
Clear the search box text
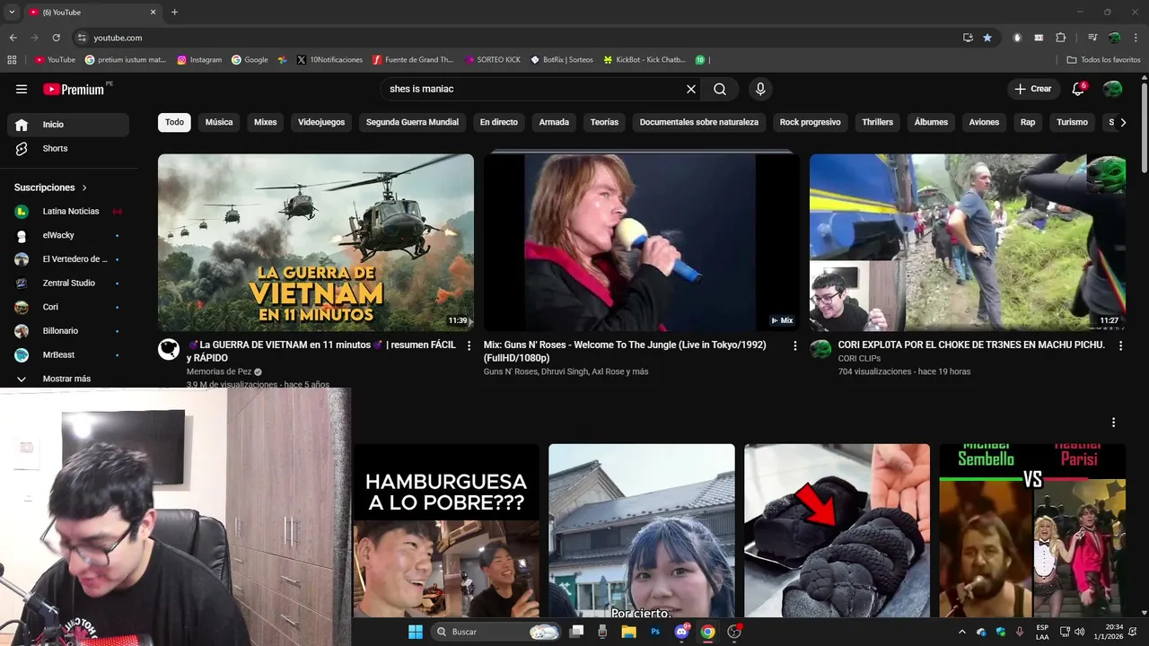691,89
